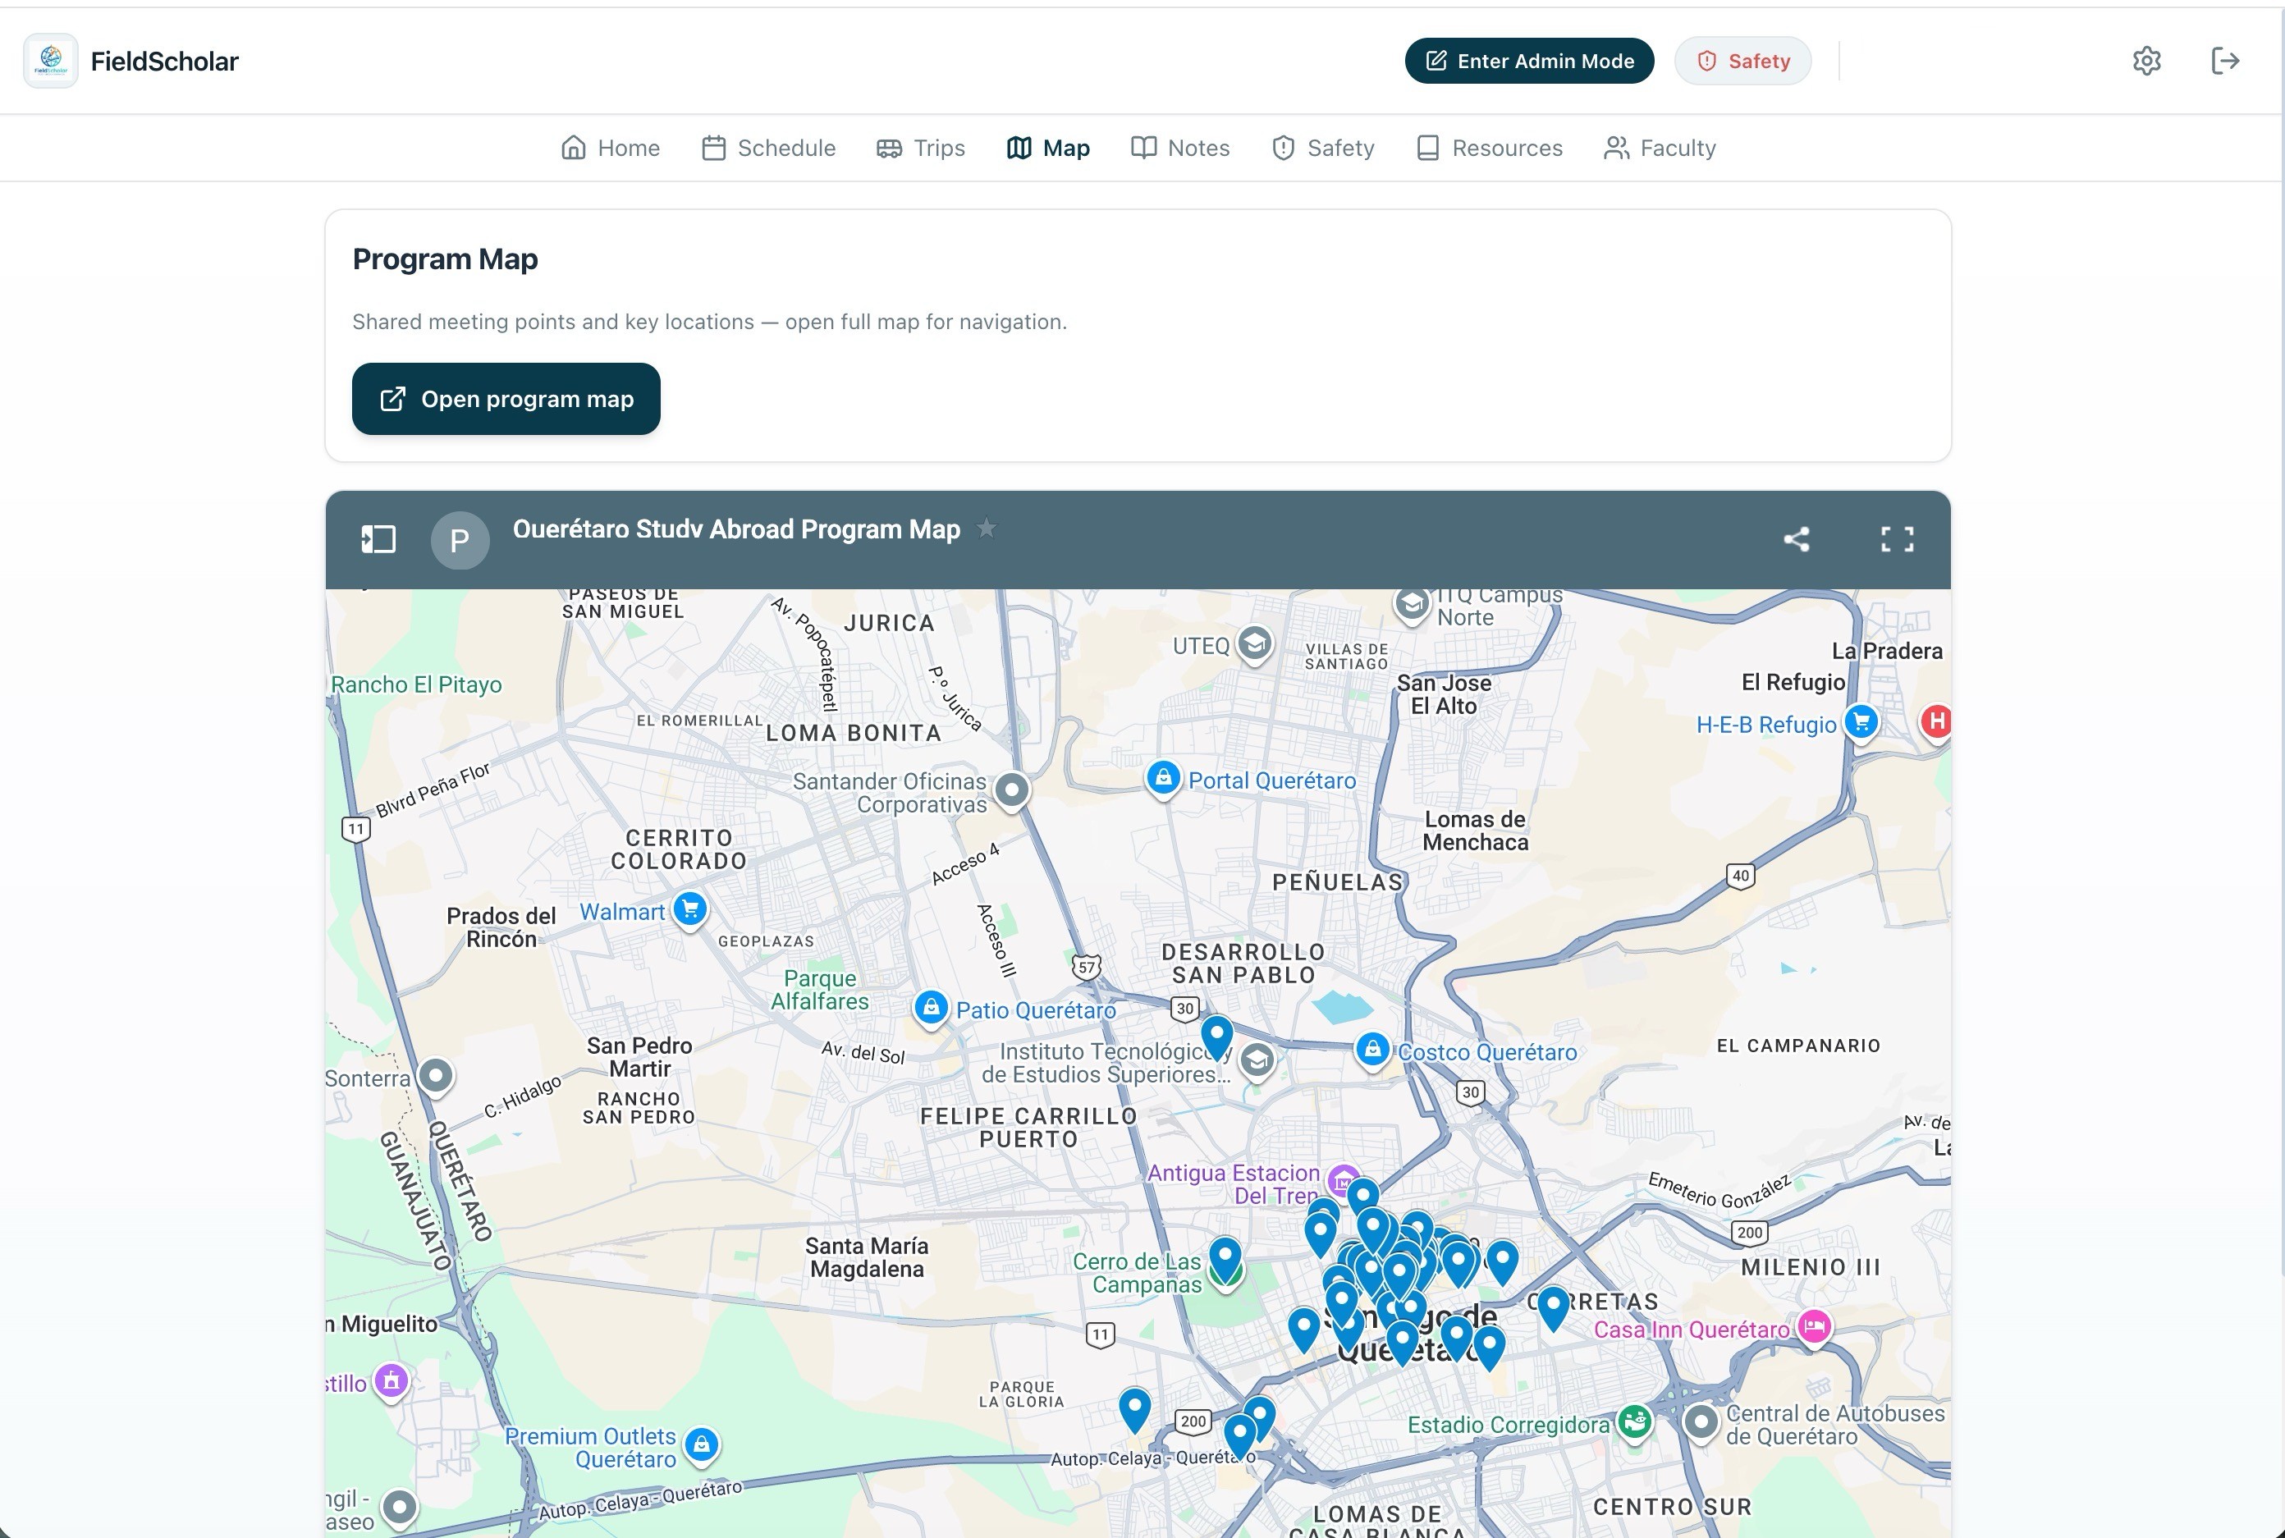Open the Schedule tab
This screenshot has height=1538, width=2285.
click(x=769, y=148)
